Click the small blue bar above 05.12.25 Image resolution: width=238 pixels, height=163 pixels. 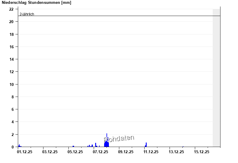point(73,146)
